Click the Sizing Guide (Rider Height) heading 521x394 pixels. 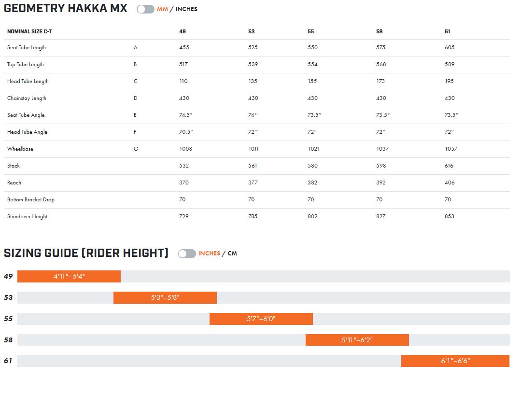point(86,253)
